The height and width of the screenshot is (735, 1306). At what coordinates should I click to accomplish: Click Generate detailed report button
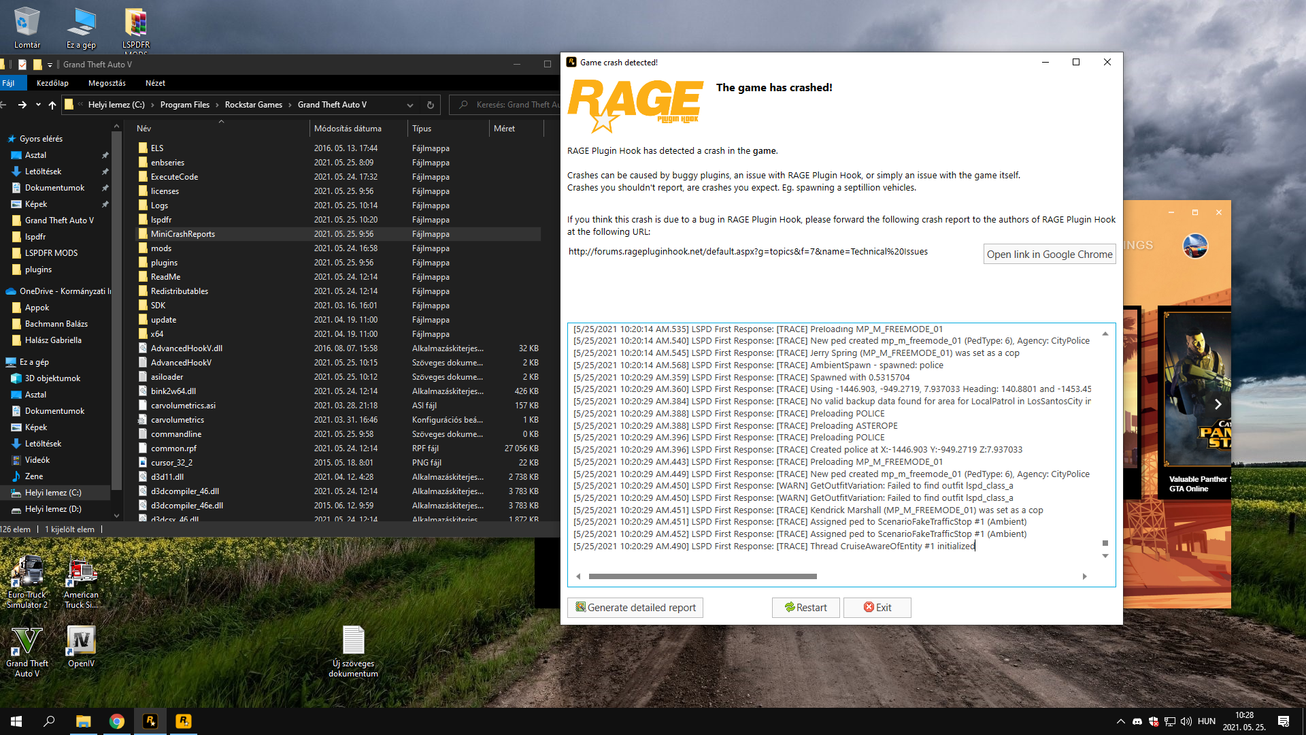pyautogui.click(x=635, y=608)
